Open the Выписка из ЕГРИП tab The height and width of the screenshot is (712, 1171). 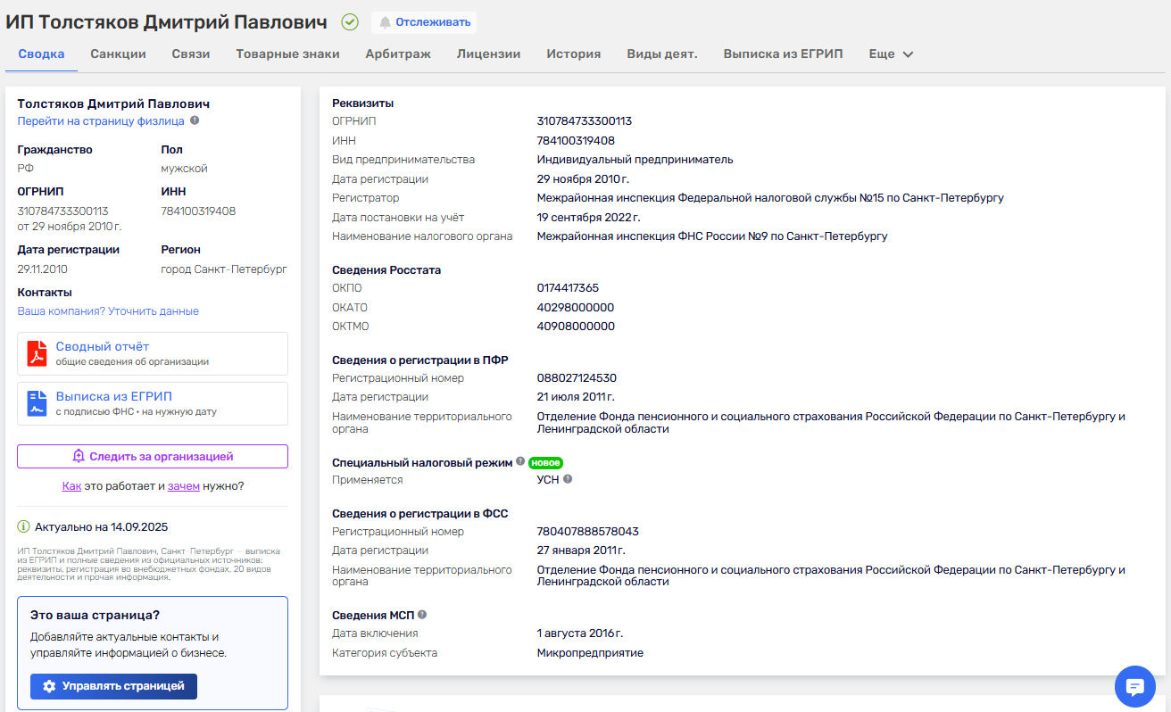coord(783,54)
